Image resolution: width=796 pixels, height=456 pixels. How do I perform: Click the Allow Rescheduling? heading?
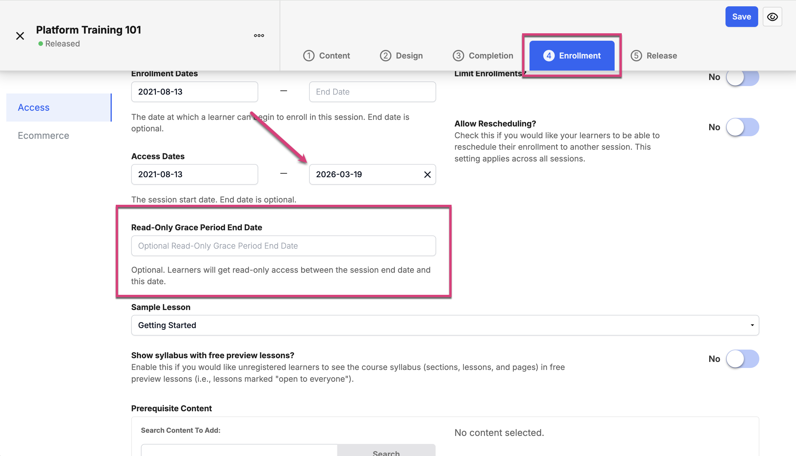point(495,124)
